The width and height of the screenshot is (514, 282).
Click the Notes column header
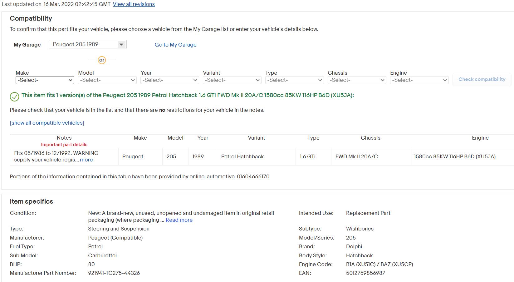click(x=64, y=138)
